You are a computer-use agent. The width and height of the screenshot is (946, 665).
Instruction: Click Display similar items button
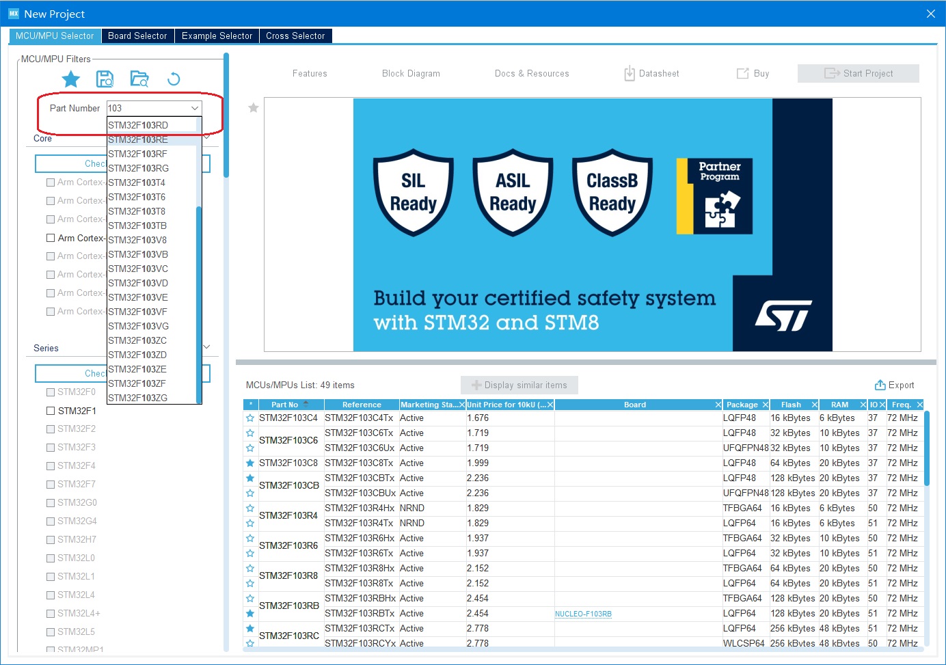[519, 385]
